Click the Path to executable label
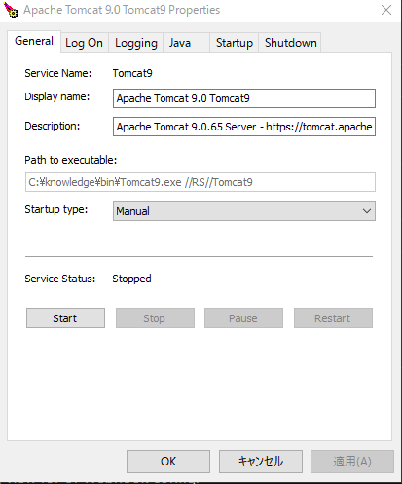The image size is (402, 484). (71, 160)
